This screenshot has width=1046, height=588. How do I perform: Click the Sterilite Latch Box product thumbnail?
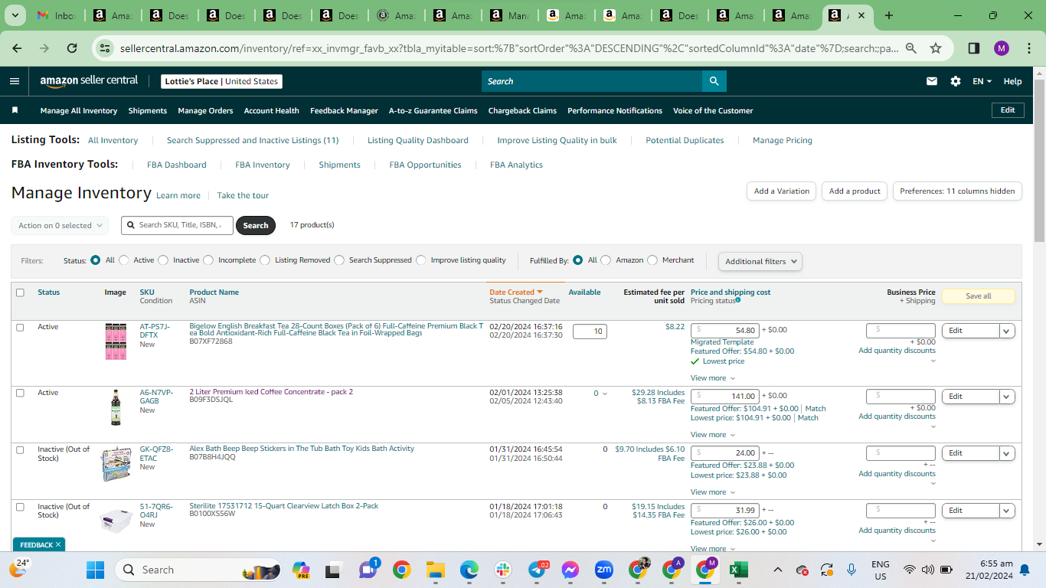tap(116, 520)
